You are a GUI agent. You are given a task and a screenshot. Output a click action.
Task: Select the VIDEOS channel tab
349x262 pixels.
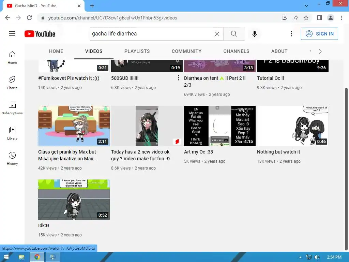tap(94, 51)
